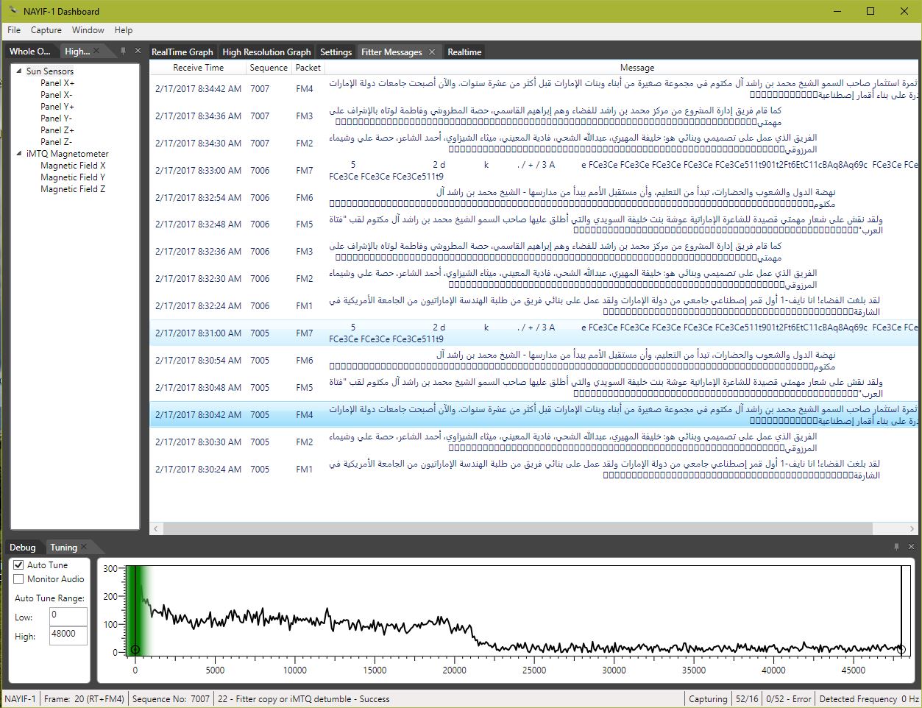Switch to the RealTime Graph tab
Screen dimensions: 922x708
click(182, 52)
